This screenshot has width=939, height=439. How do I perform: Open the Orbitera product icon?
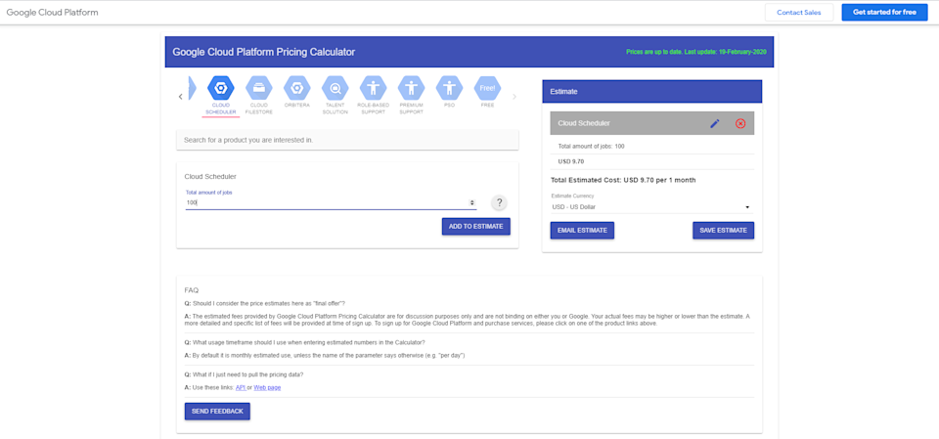(x=296, y=89)
